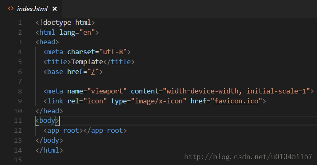Screen dimensions: 317x165
Task: Click the "viewport" name attribute value
Action: point(107,91)
